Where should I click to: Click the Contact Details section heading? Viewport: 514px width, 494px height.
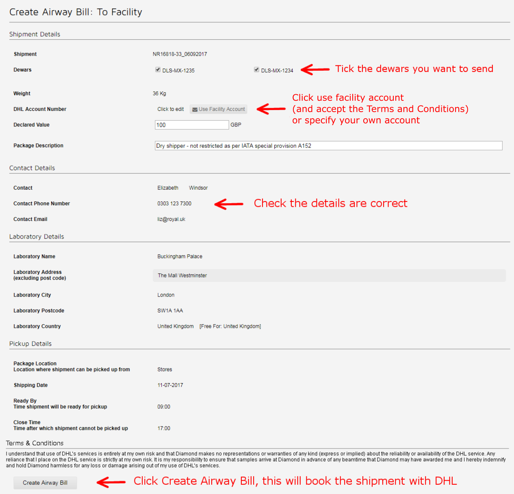click(32, 168)
